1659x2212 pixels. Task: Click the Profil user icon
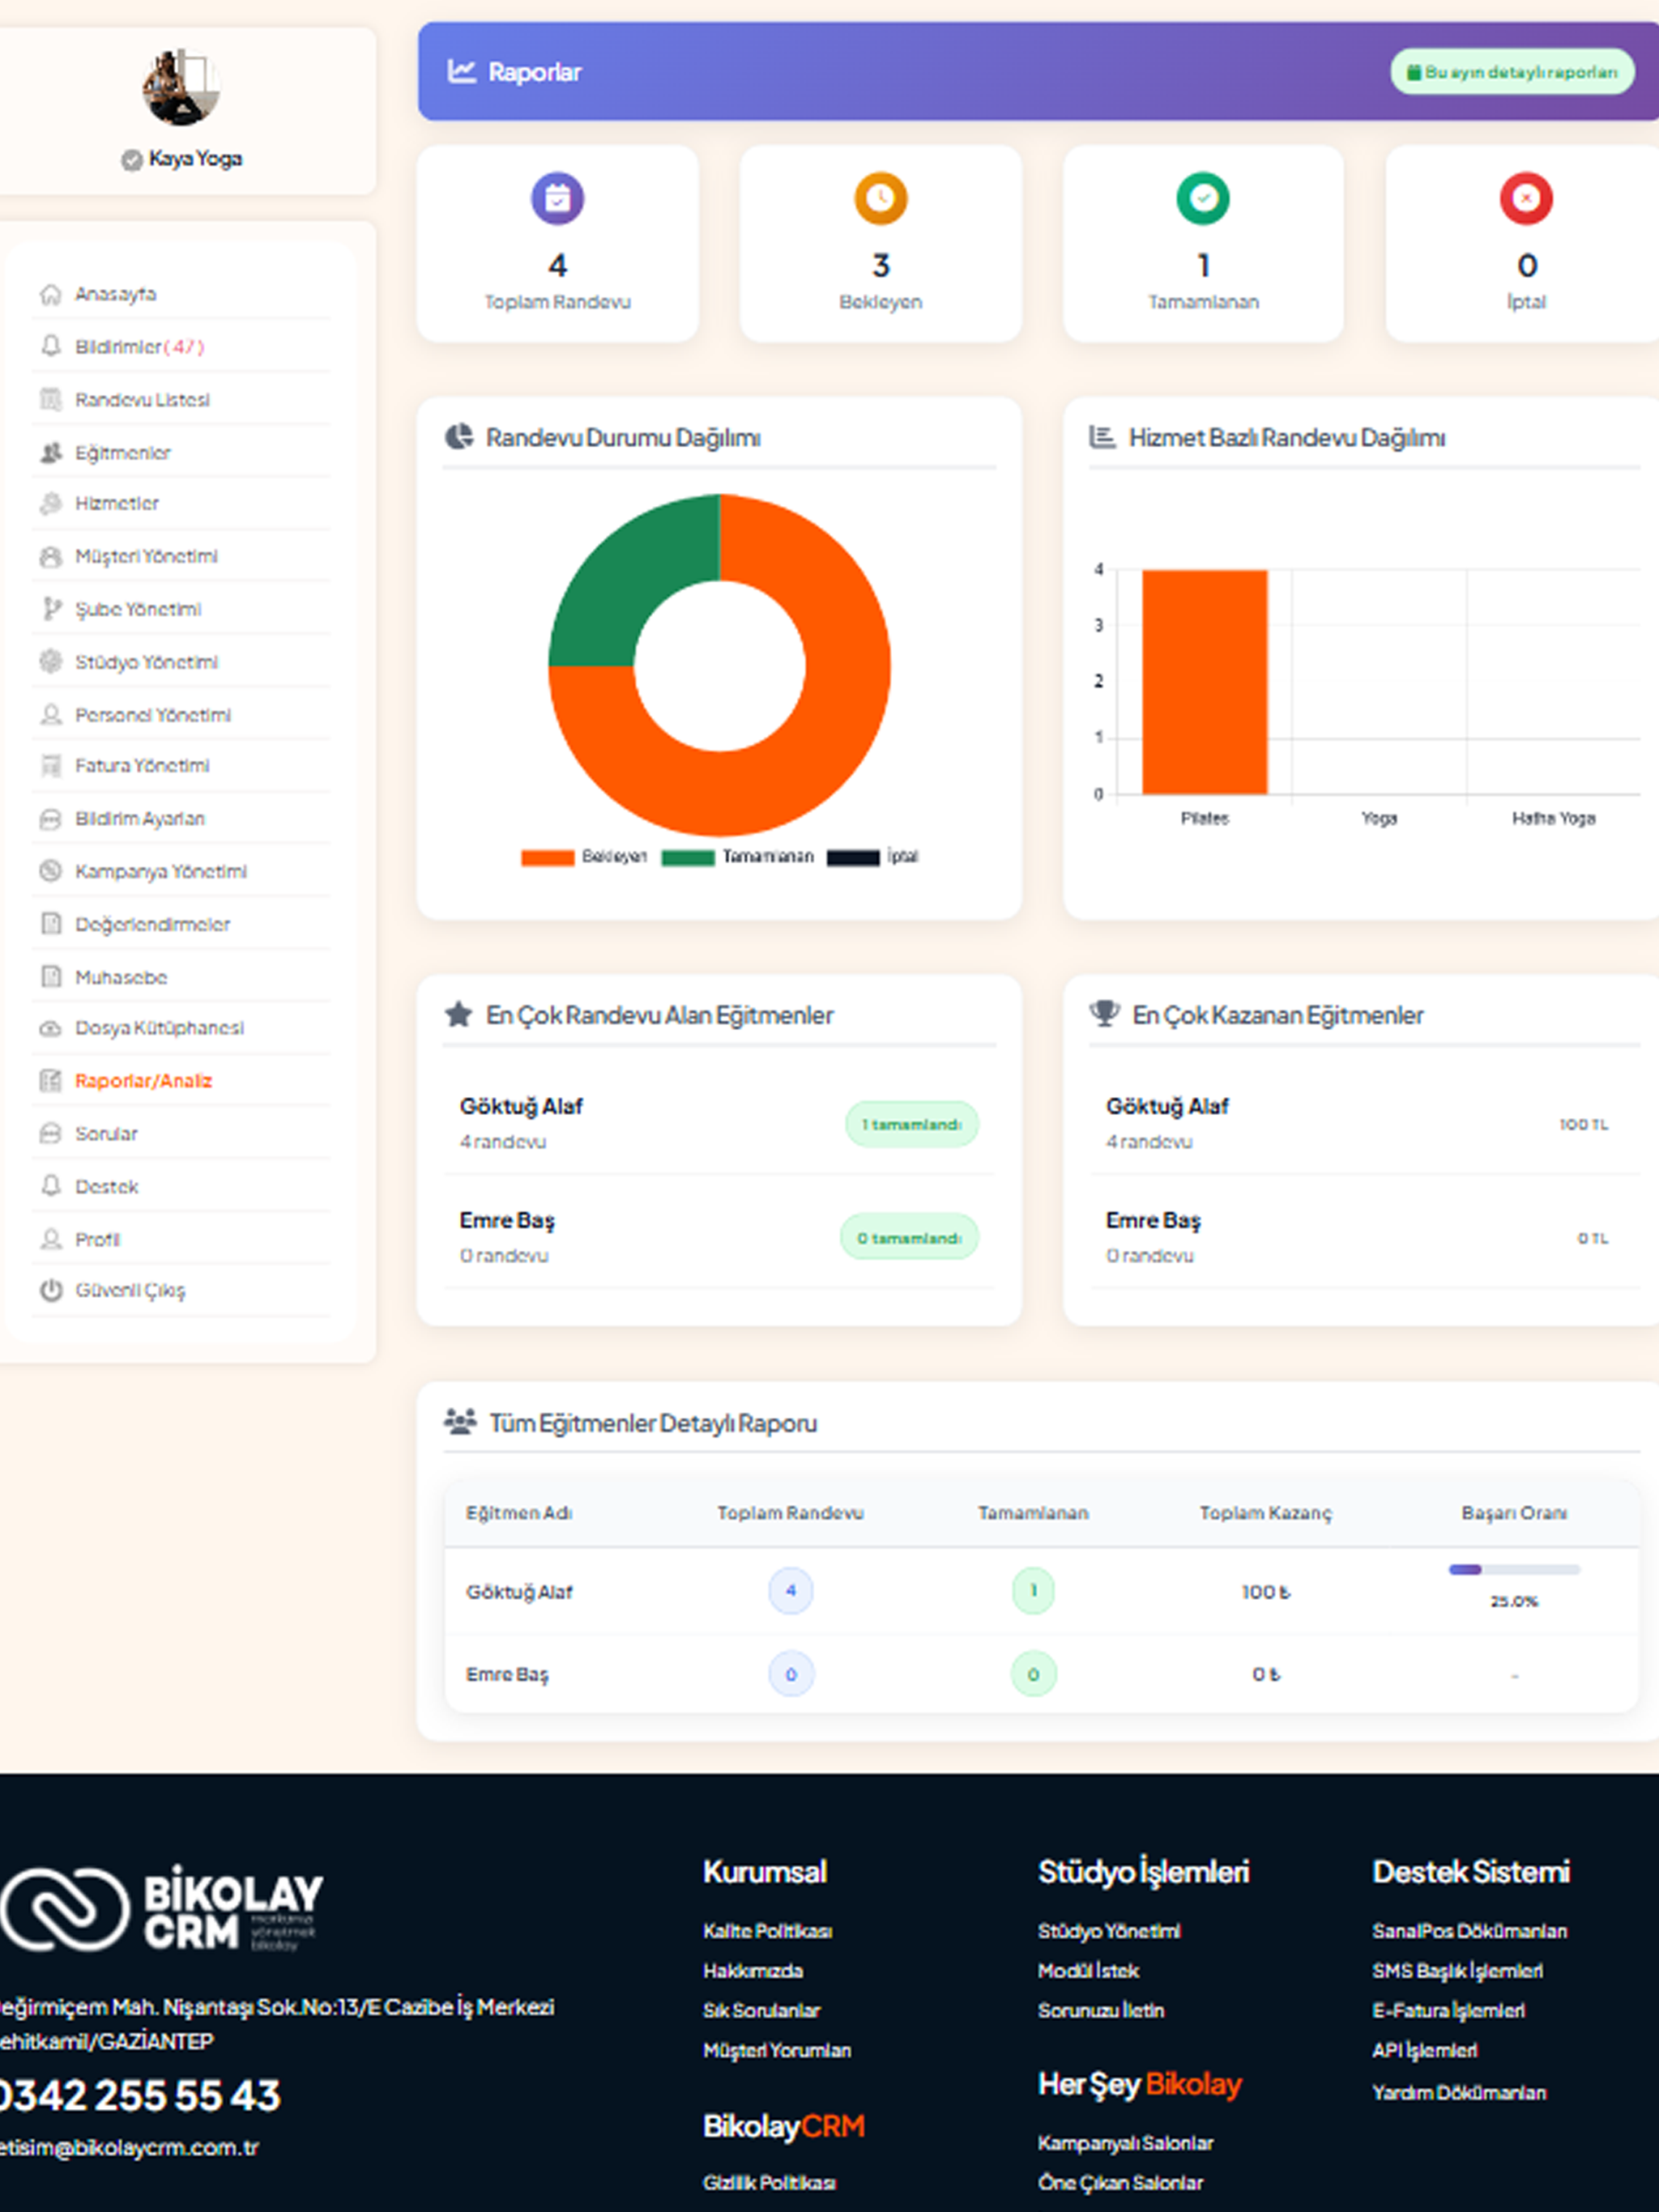coord(50,1239)
